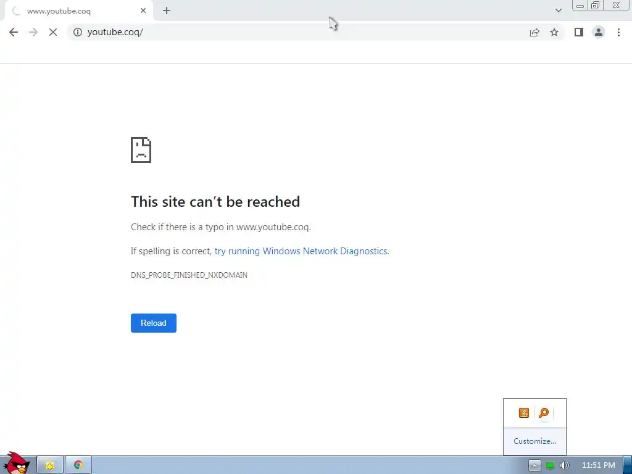Open the orange tray icon in the popup
The image size is (632, 474).
point(524,413)
